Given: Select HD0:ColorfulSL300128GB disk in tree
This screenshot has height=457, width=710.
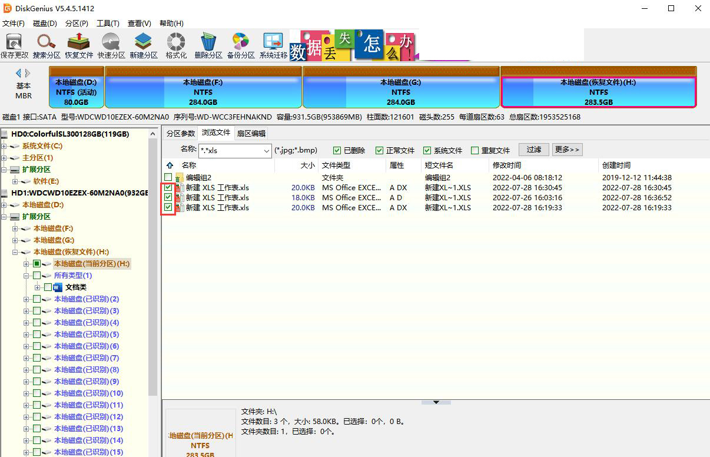Looking at the screenshot, I should [x=70, y=134].
